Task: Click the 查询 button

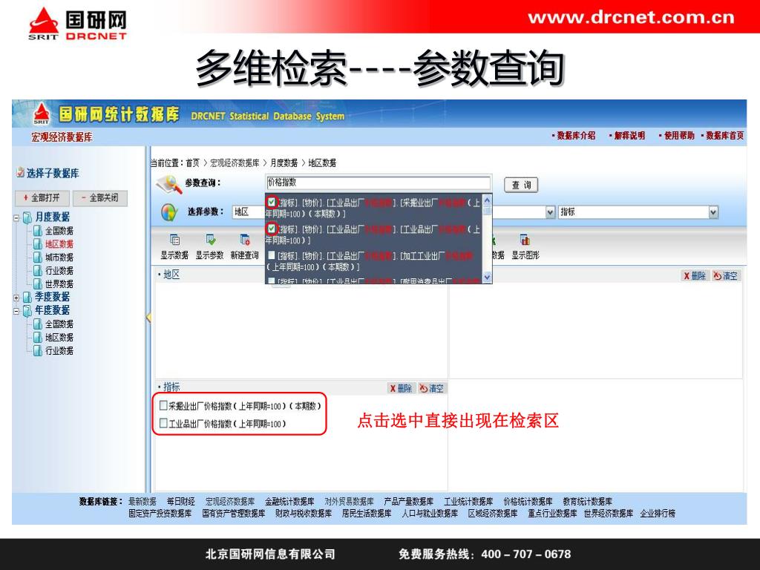Action: tap(521, 185)
